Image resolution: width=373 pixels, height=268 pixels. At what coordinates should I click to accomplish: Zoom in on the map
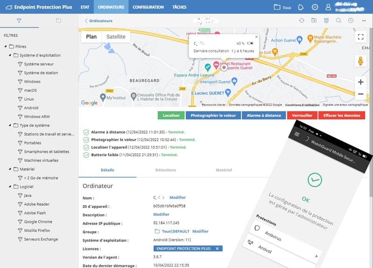[x=360, y=82]
